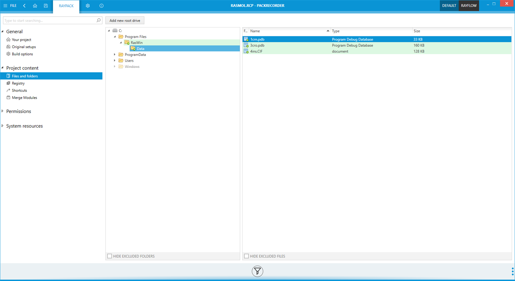The height and width of the screenshot is (281, 515).
Task: Click the info icon in the top toolbar
Action: click(x=101, y=6)
